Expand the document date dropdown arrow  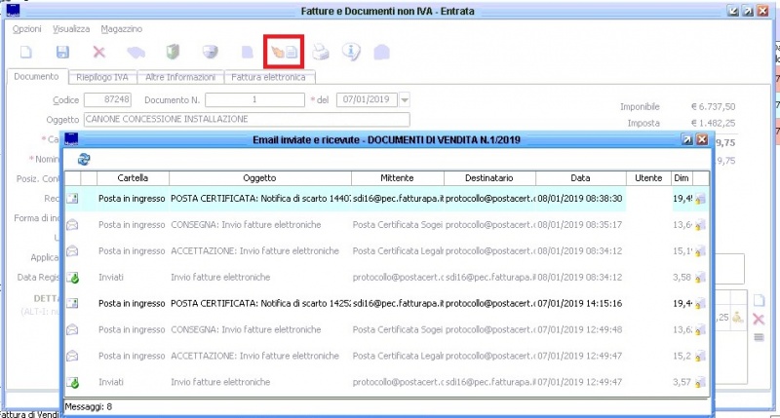coord(405,99)
